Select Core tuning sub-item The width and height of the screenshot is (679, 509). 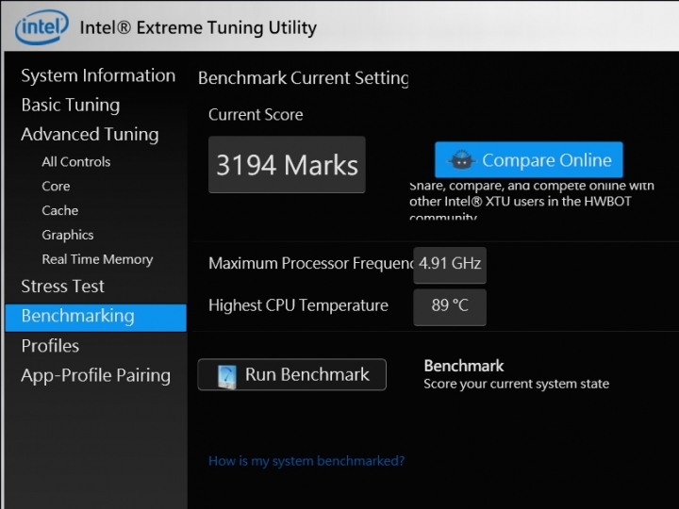(56, 186)
